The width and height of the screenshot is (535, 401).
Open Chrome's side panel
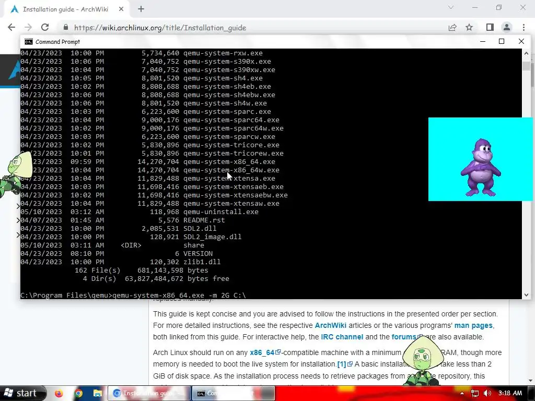pos(490,27)
